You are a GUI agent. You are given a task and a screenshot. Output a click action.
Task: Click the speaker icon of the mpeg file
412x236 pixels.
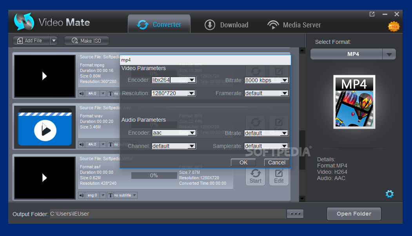[x=82, y=94]
